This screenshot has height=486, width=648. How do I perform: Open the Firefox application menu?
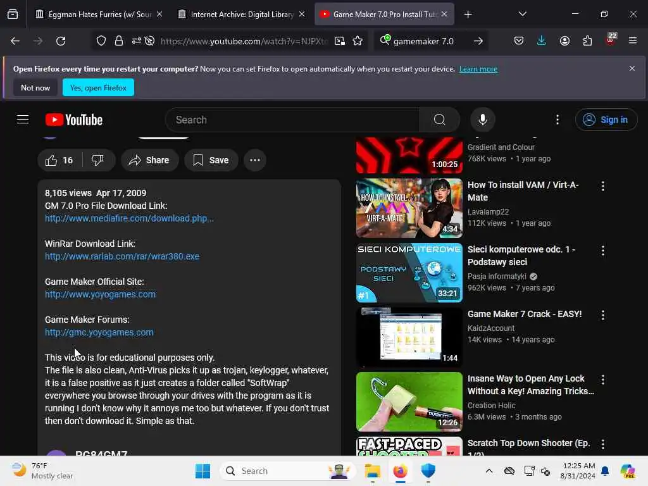pos(633,40)
